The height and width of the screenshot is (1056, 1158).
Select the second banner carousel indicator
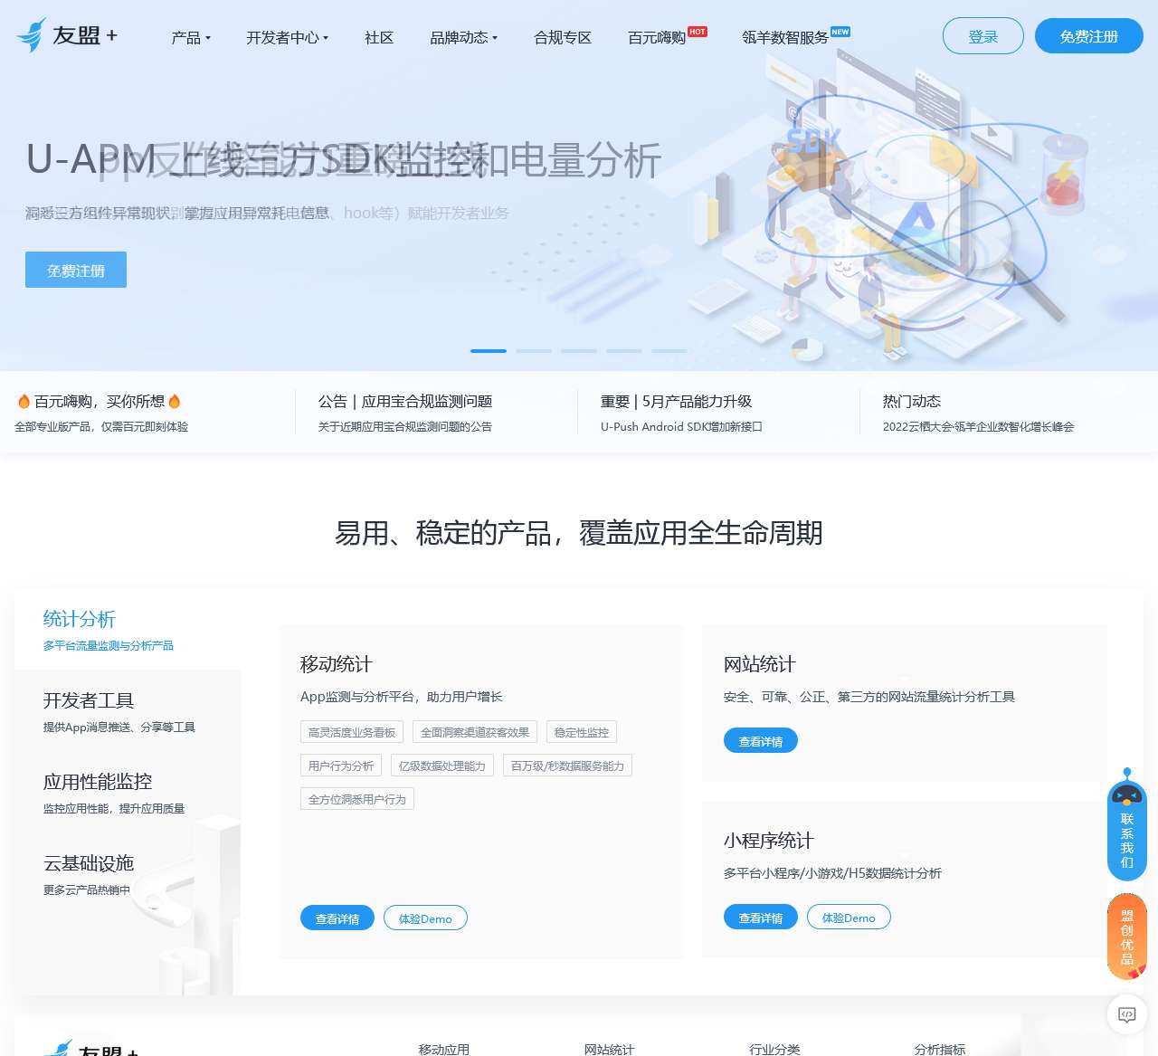(x=534, y=350)
